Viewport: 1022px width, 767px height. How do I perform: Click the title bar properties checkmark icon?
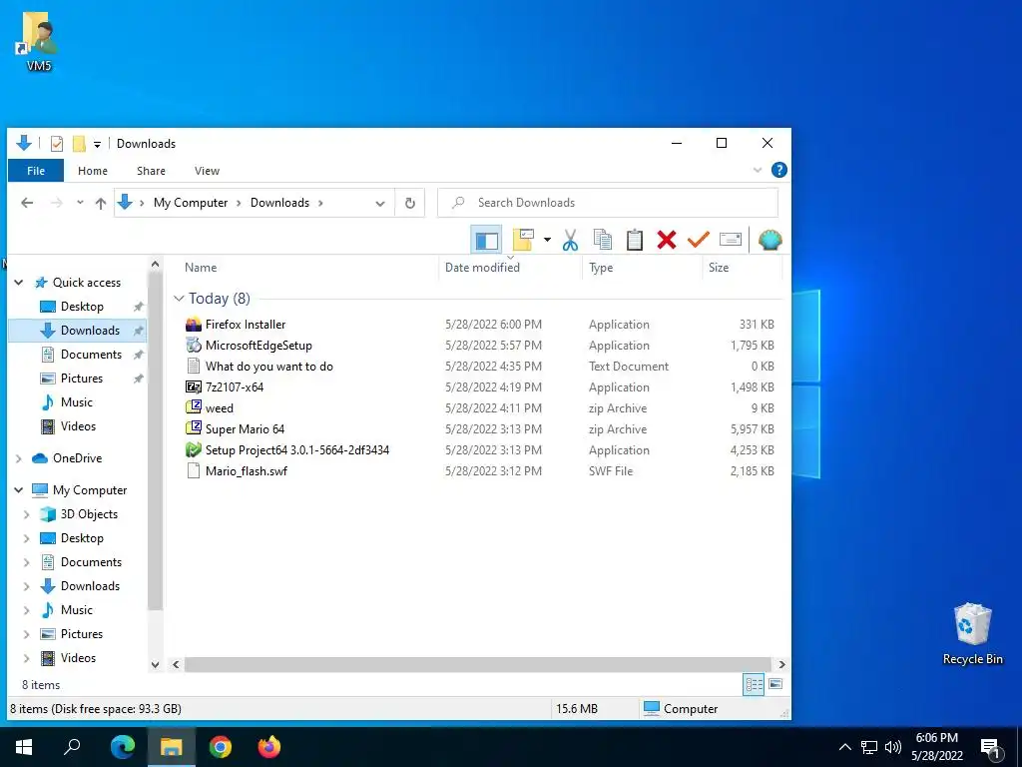click(57, 144)
